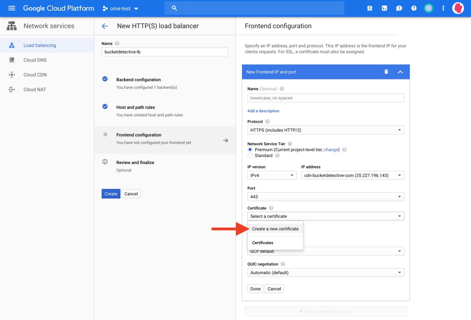The image size is (471, 320).
Task: Go back using the back arrow
Action: pyautogui.click(x=105, y=26)
